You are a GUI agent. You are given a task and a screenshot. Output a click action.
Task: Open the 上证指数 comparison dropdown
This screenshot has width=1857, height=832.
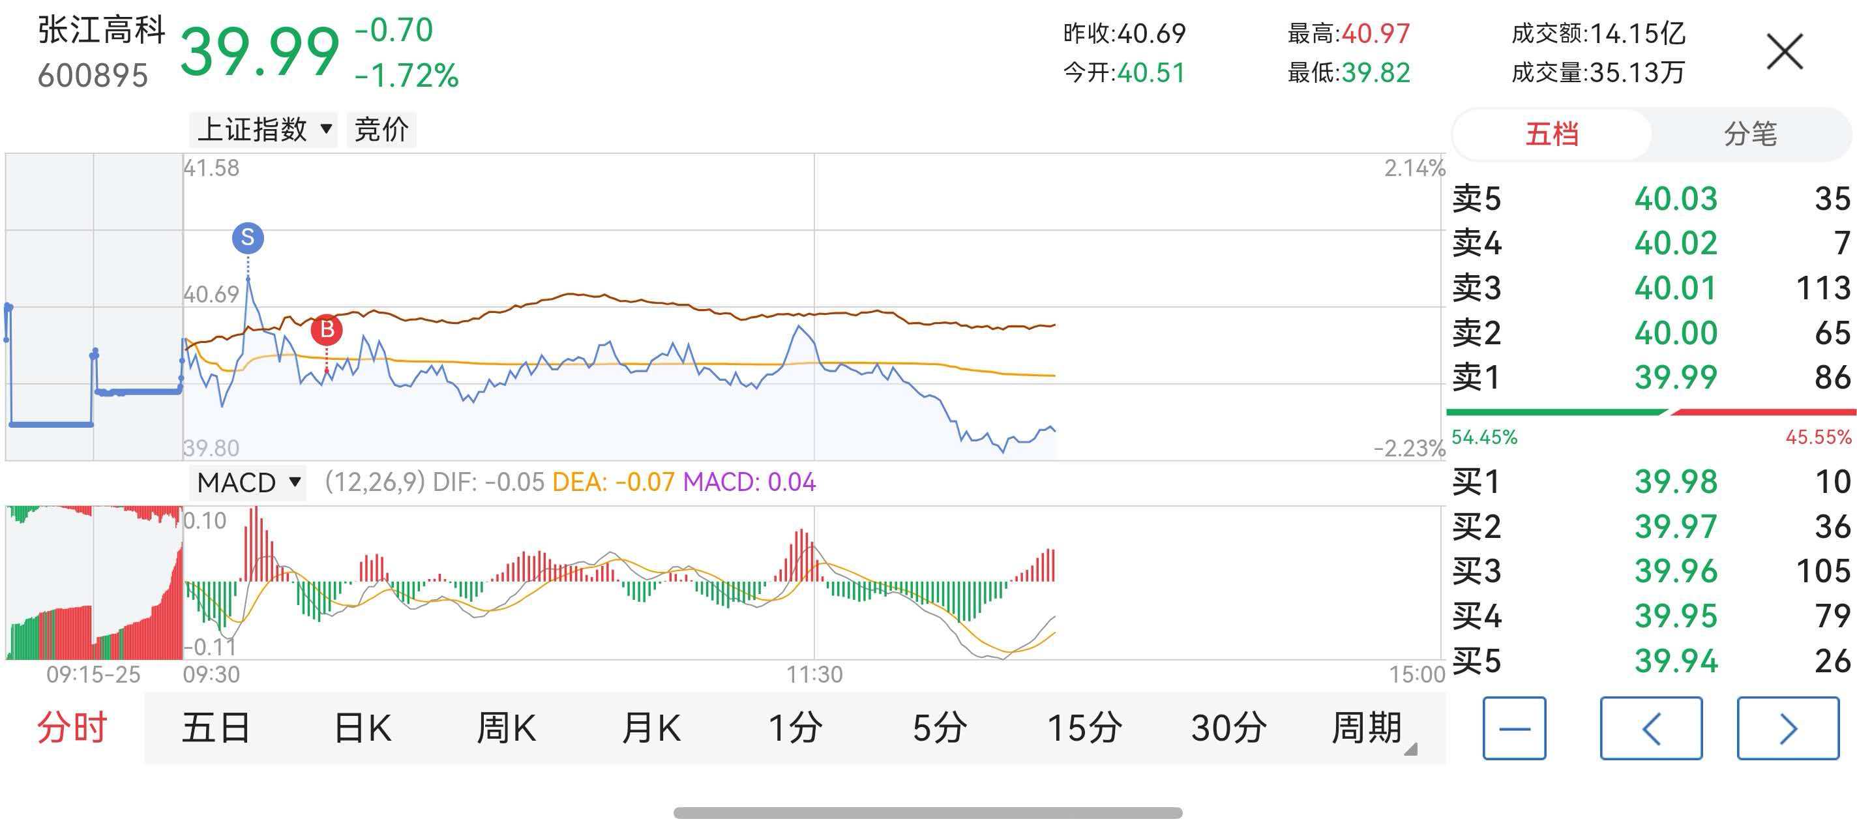pos(264,130)
